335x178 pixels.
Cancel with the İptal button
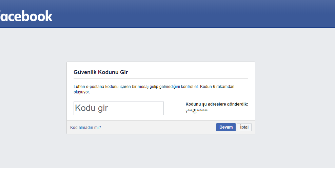point(244,127)
